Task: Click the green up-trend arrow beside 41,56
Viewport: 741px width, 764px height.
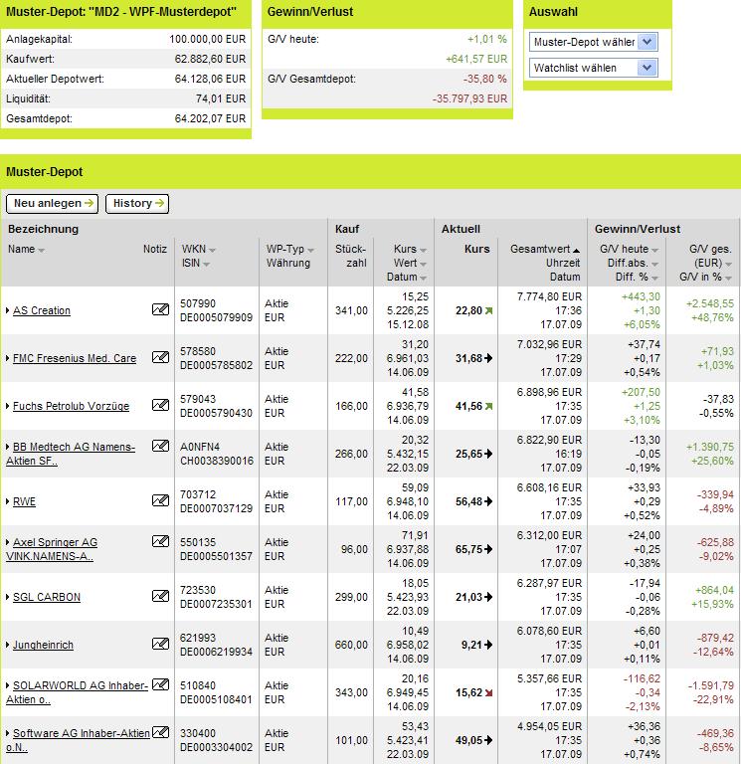Action: click(488, 406)
